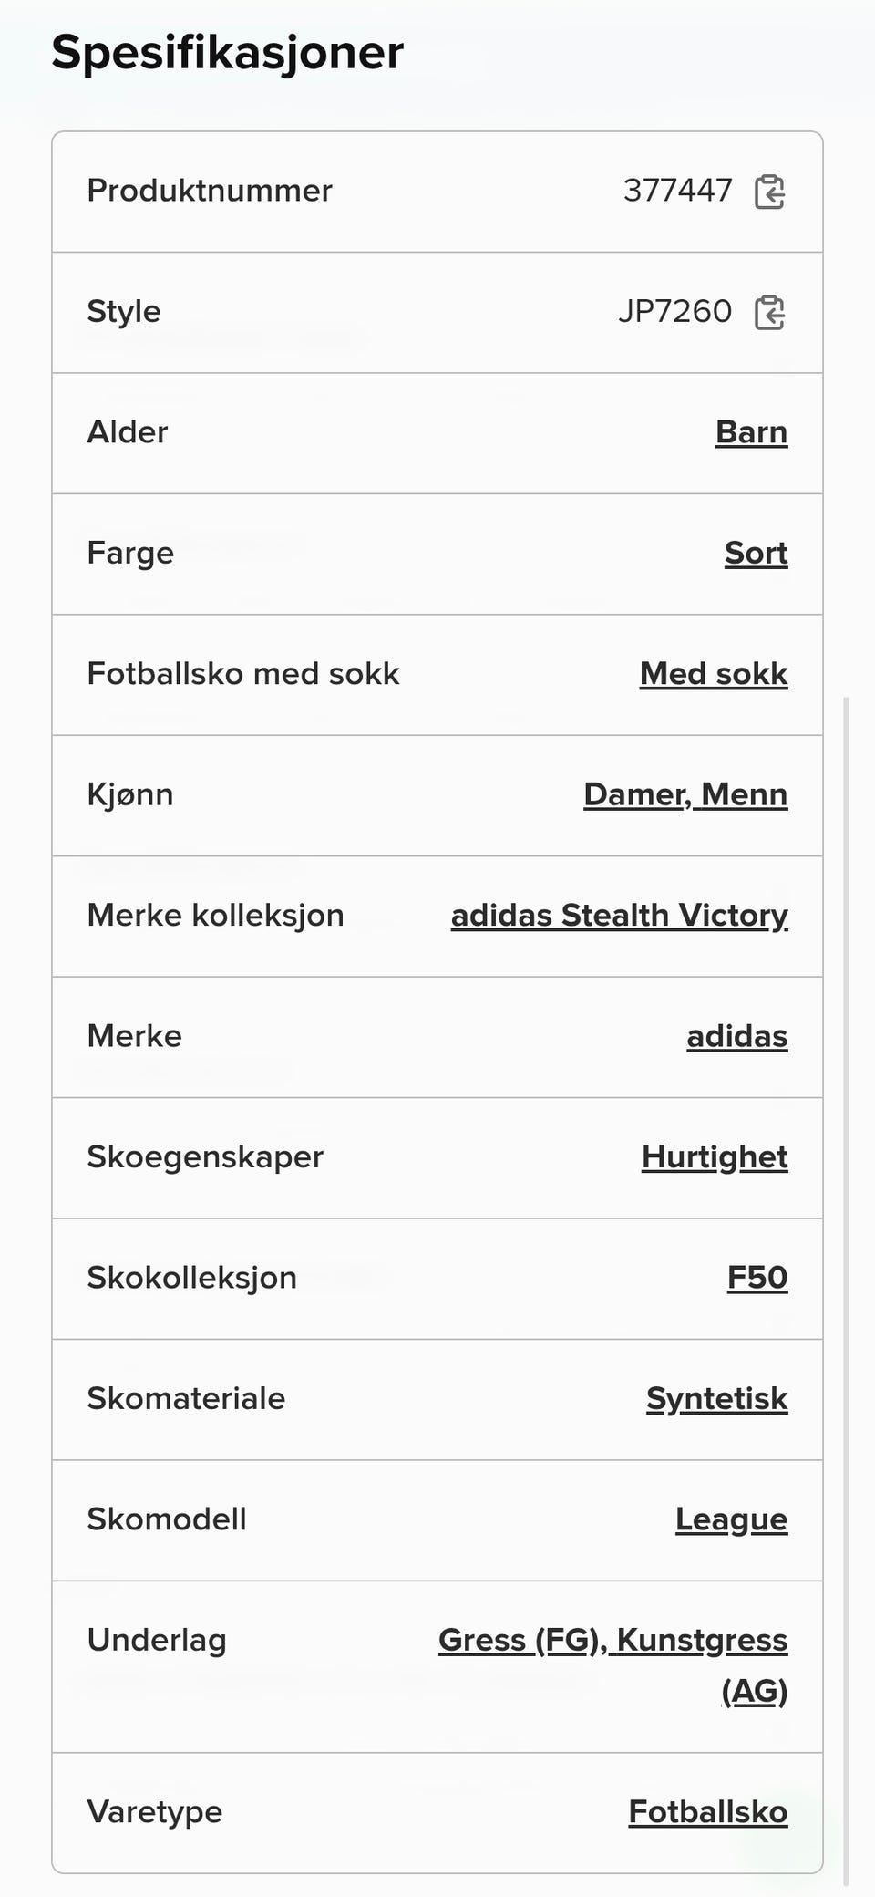Screen dimensions: 875x1897
Task: Click the Underlag row label
Action: pyautogui.click(x=156, y=1641)
